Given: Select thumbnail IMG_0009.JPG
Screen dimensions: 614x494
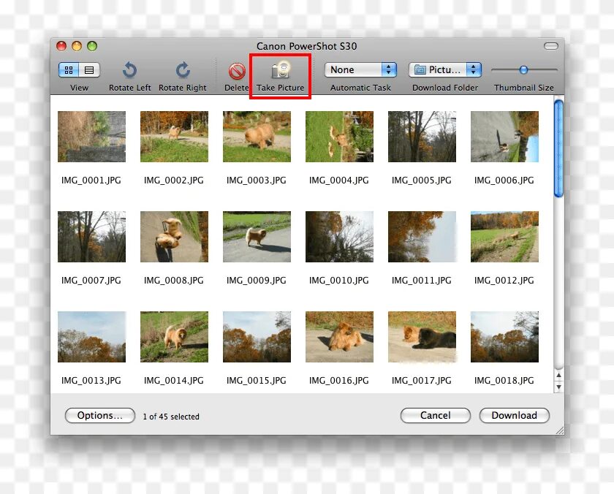Looking at the screenshot, I should coord(257,237).
